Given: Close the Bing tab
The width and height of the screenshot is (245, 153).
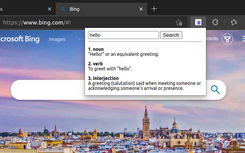Looking at the screenshot, I should [x=141, y=9].
